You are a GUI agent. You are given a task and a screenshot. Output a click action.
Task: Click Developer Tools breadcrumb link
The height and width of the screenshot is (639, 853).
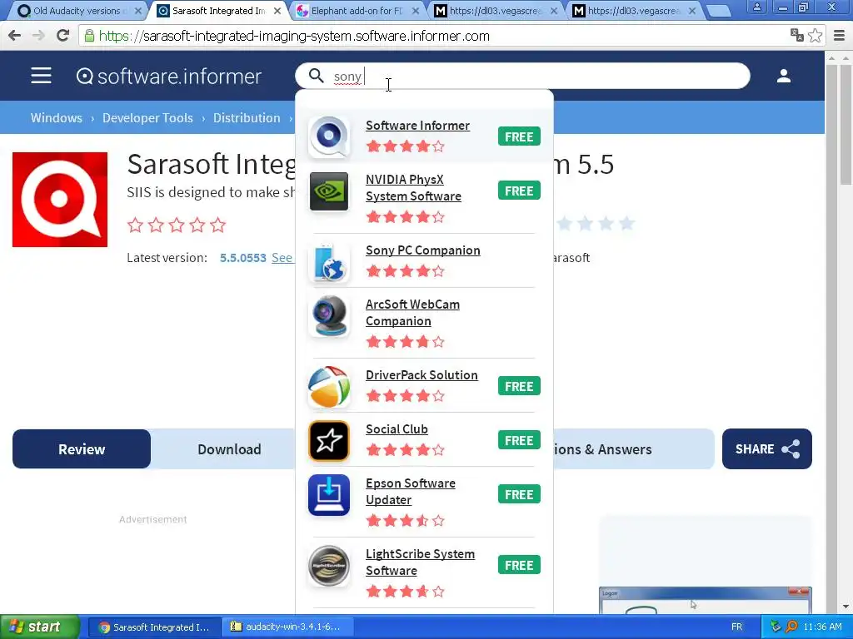pyautogui.click(x=147, y=118)
